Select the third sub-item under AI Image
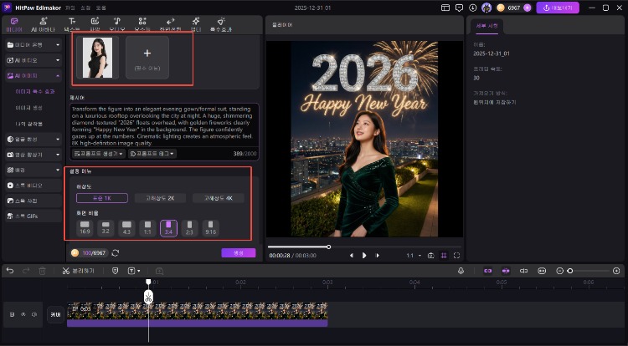 pyautogui.click(x=28, y=124)
